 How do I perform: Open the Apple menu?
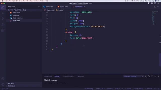(x=2, y=1)
